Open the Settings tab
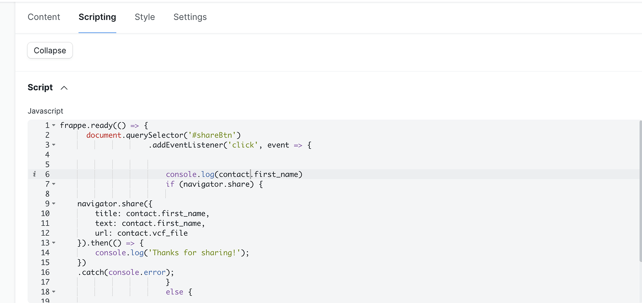The image size is (642, 303). coord(190,17)
